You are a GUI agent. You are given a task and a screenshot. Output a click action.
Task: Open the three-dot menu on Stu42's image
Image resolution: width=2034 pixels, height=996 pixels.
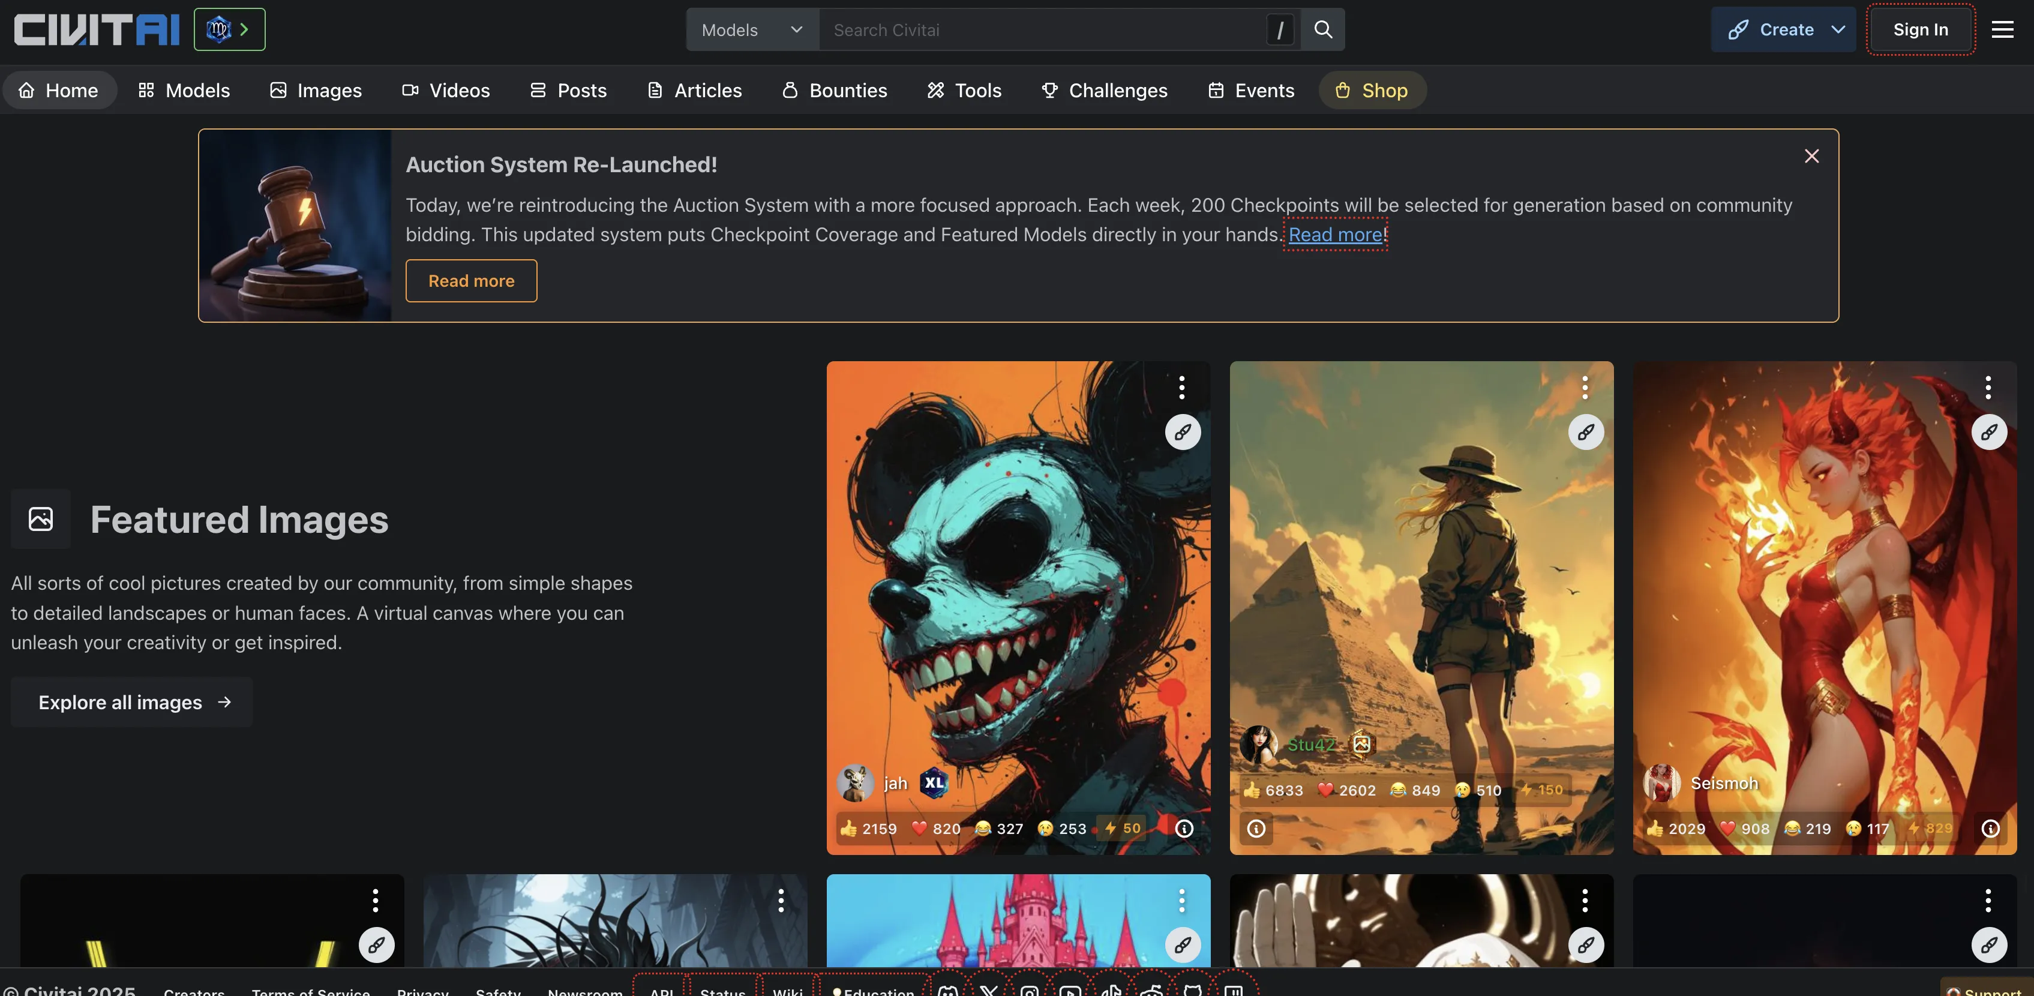coord(1585,387)
